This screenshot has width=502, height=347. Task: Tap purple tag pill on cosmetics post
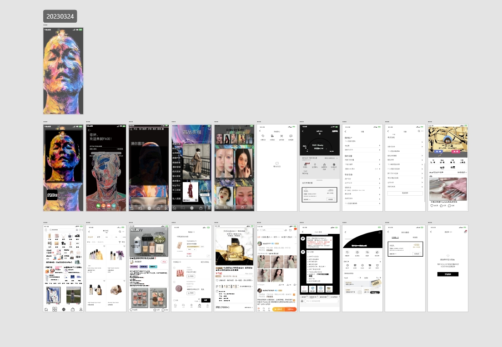click(x=134, y=267)
